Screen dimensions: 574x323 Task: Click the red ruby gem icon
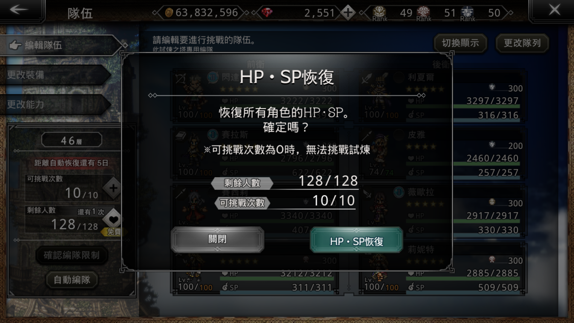(267, 13)
